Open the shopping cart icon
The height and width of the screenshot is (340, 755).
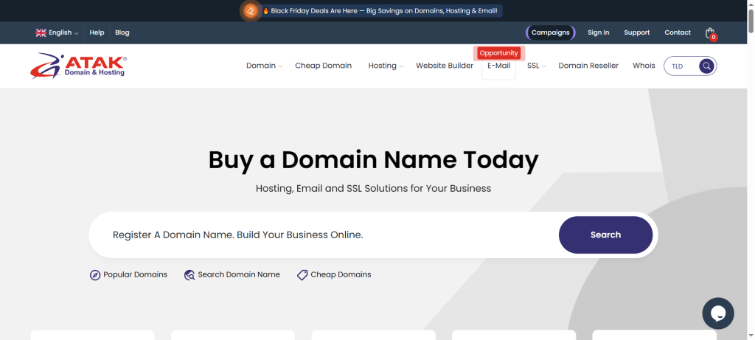[x=710, y=33]
